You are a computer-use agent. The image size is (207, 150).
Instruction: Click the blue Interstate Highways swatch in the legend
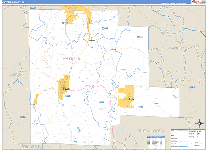coord(183,146)
